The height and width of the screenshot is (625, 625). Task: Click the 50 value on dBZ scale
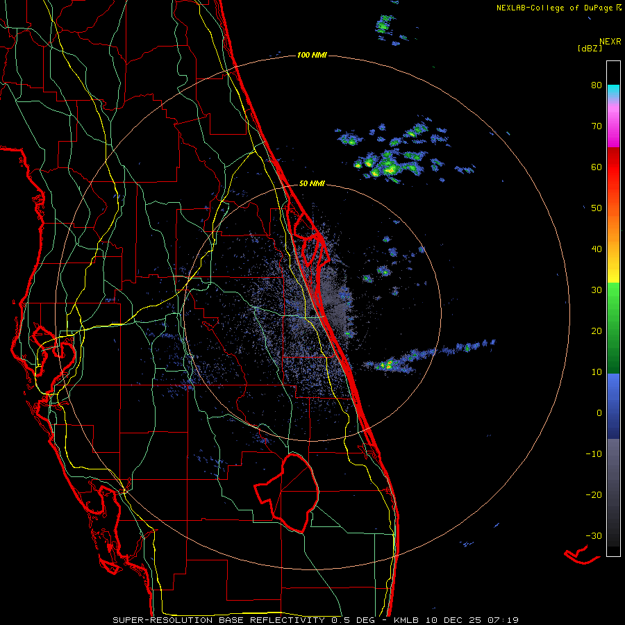597,208
